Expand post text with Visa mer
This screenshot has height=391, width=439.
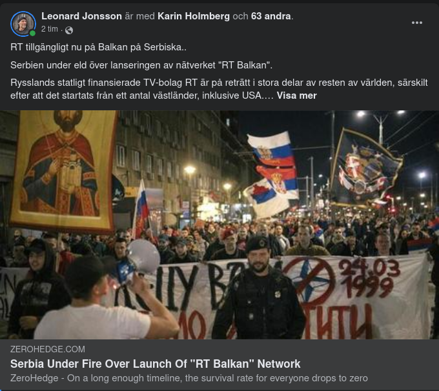click(296, 95)
